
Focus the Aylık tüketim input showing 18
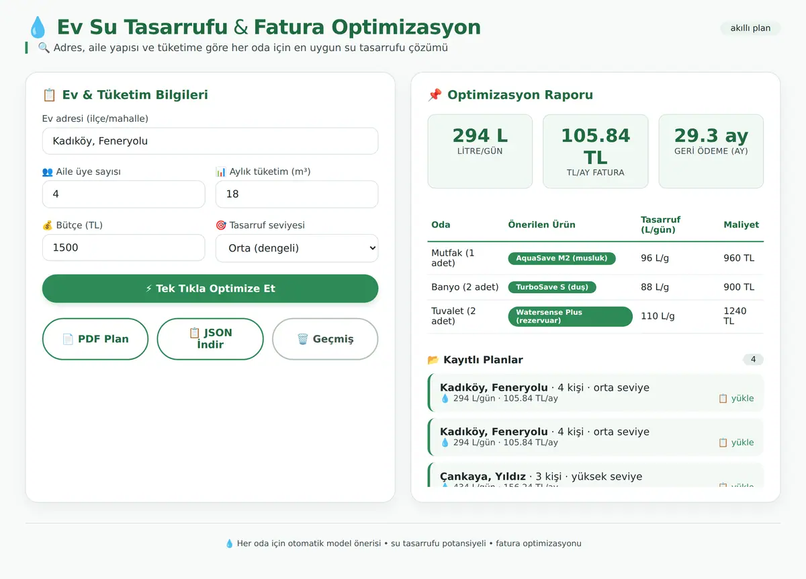297,194
